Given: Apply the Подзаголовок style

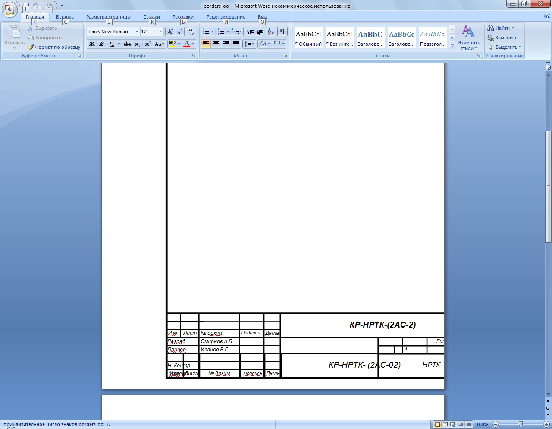Looking at the screenshot, I should click(433, 38).
